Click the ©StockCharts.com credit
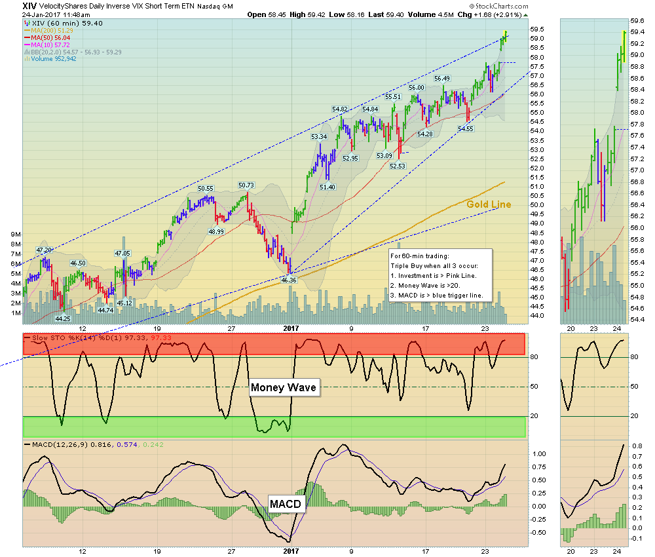 498,7
